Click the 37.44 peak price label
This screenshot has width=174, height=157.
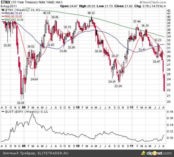point(137,21)
